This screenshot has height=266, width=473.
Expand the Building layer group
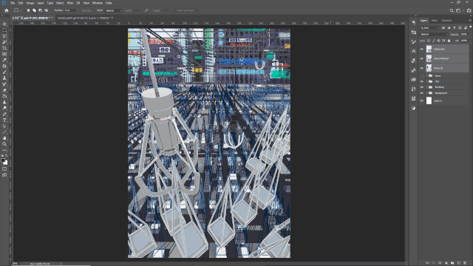click(427, 87)
